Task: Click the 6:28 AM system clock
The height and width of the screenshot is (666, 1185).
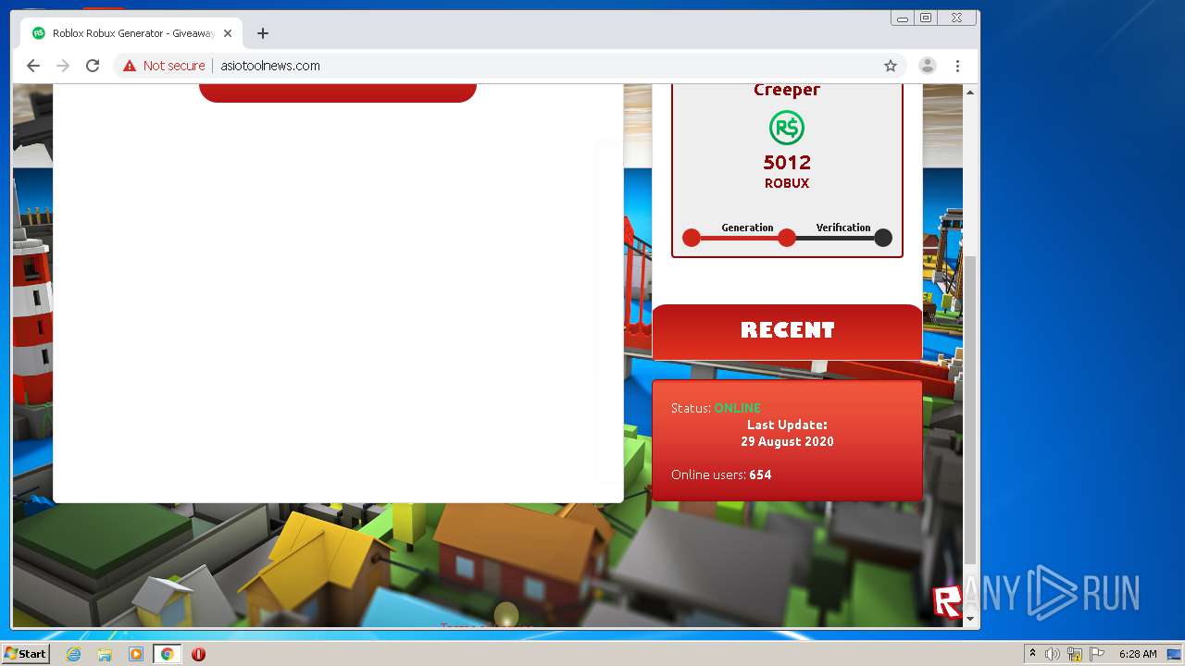Action: coord(1138,654)
